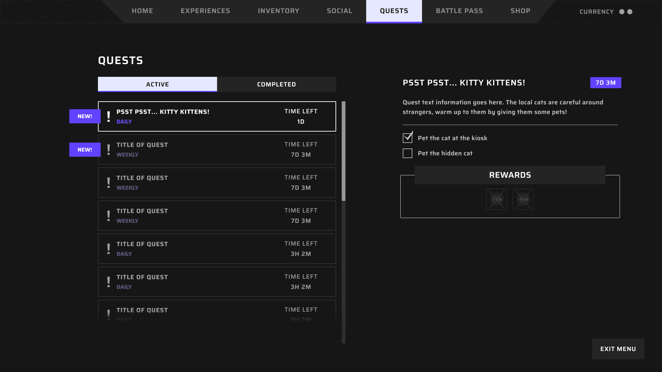The width and height of the screenshot is (662, 372).
Task: Open the Inventory menu
Action: [x=278, y=11]
